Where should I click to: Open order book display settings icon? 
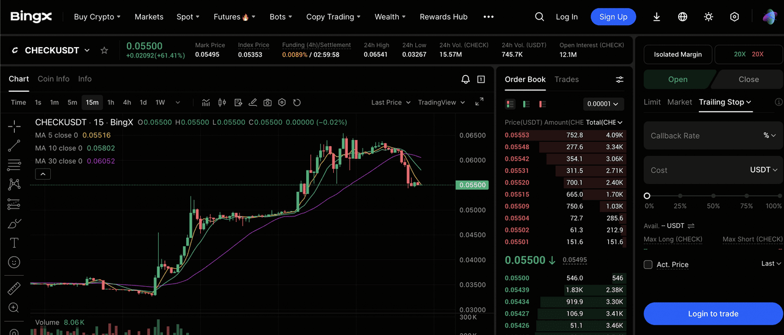(x=619, y=79)
